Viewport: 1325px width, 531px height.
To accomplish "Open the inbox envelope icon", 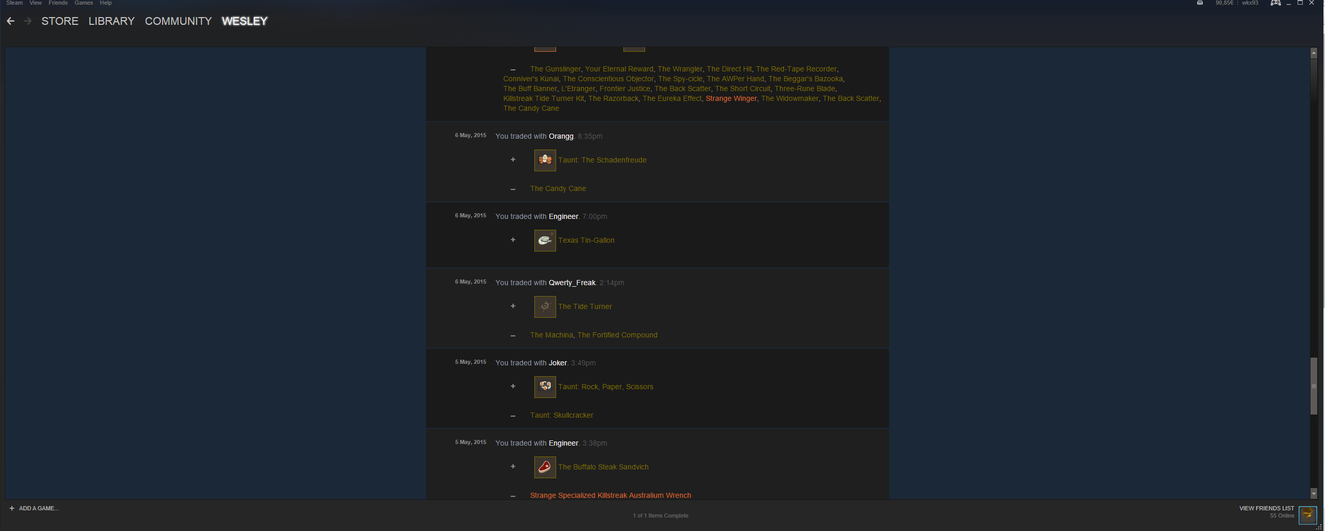I will 1200,3.
